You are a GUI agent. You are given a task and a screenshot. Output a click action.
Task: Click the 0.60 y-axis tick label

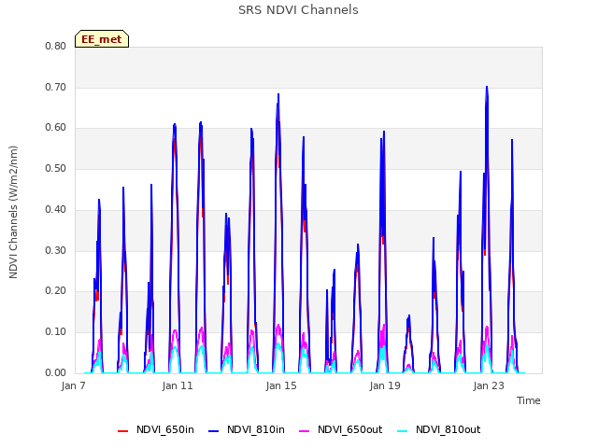(56, 128)
